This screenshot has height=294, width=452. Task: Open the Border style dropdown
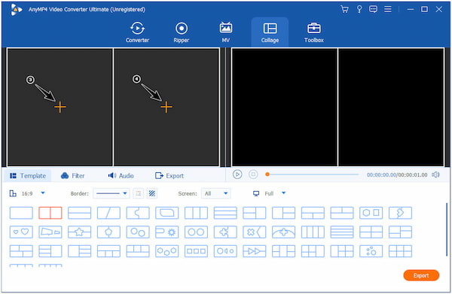[111, 193]
